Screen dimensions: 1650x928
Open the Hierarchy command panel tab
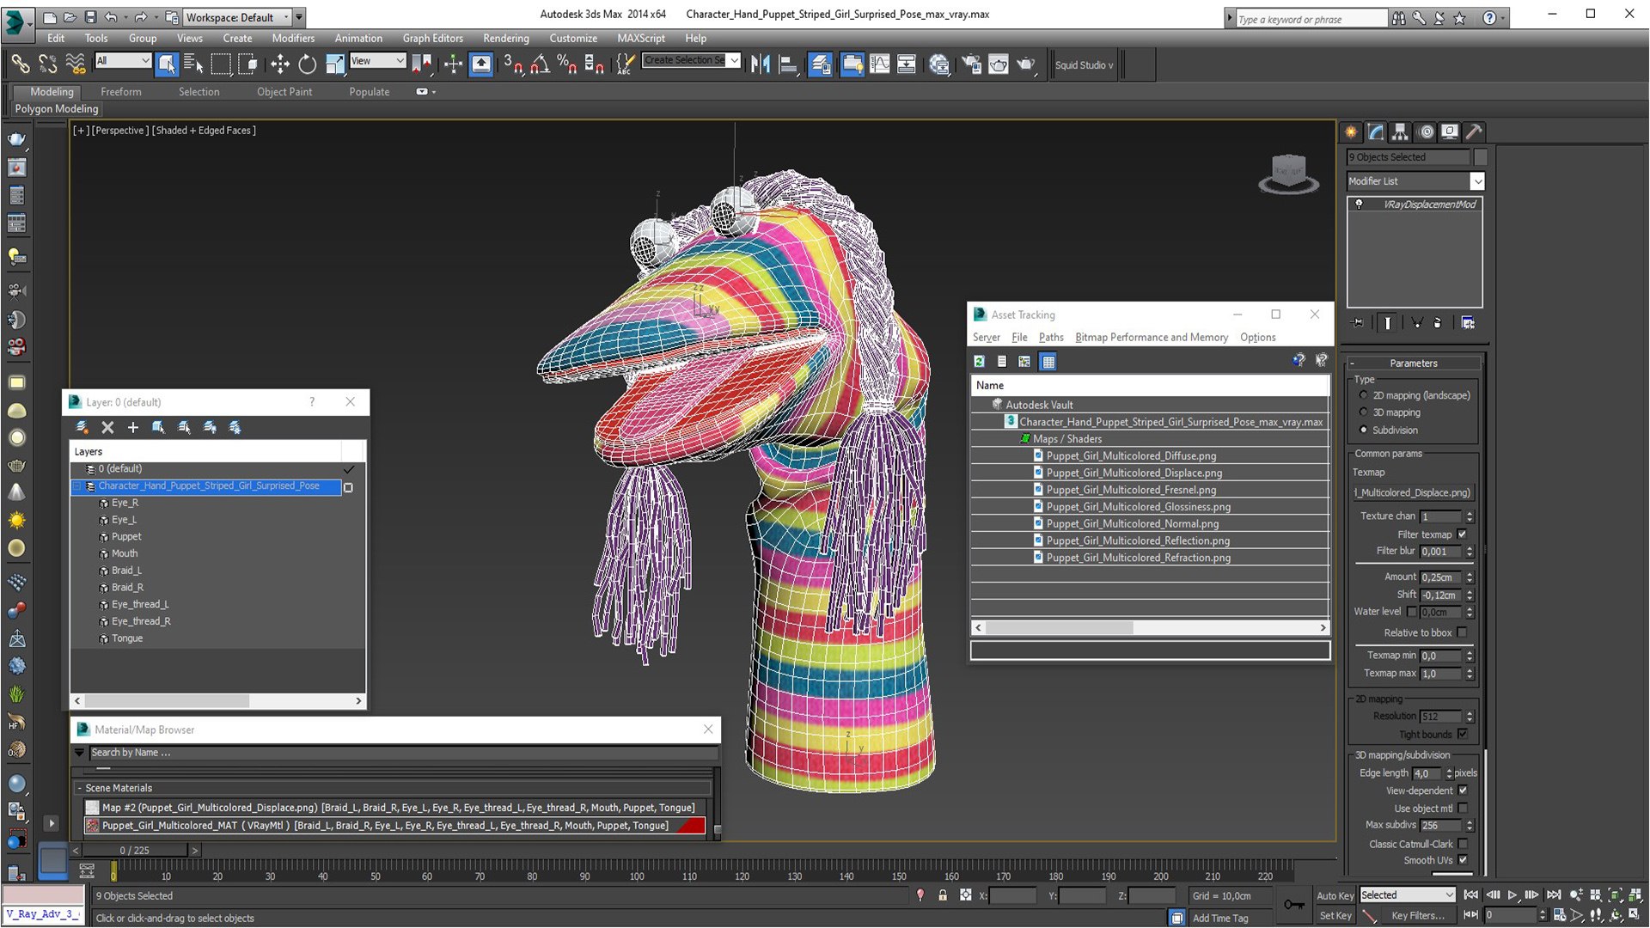tap(1400, 131)
